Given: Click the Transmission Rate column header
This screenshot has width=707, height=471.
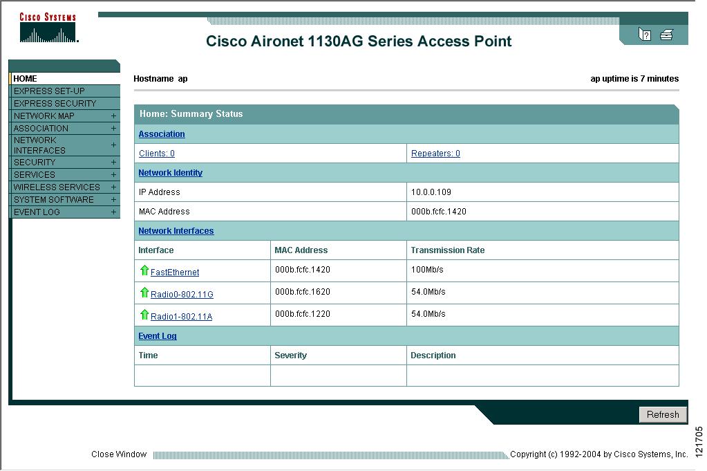Looking at the screenshot, I should coord(448,250).
